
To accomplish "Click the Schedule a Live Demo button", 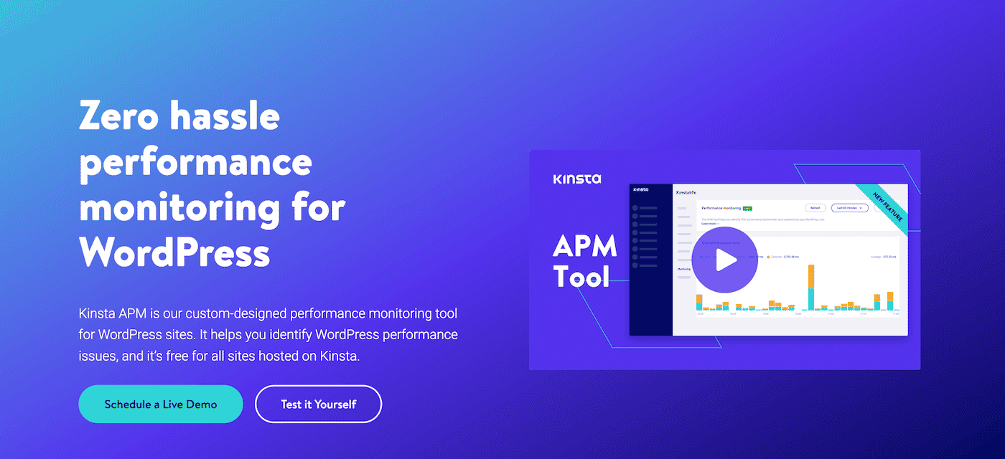I will point(161,404).
